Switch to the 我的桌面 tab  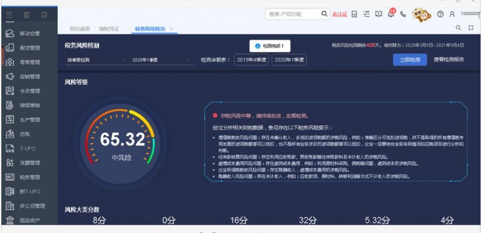click(79, 29)
